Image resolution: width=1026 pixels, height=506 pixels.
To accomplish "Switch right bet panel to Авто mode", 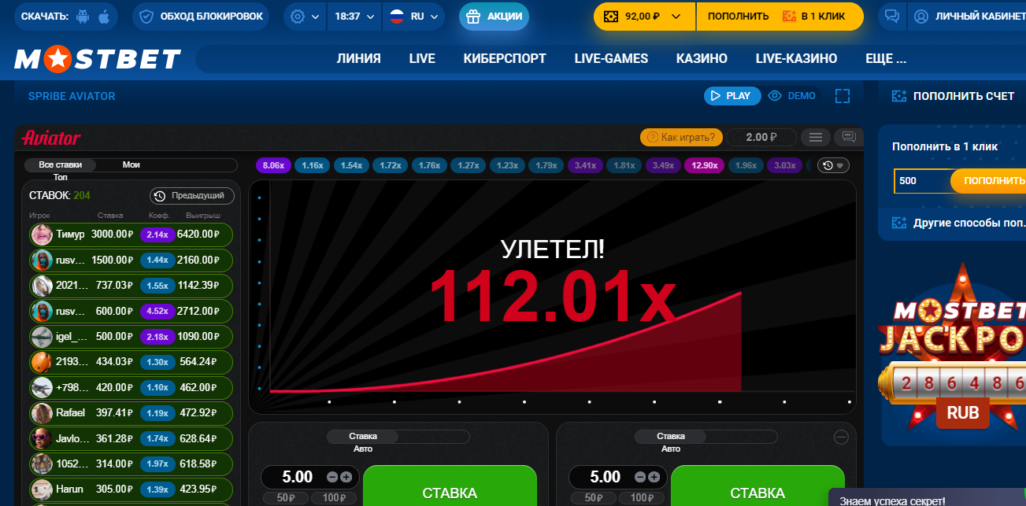I will tap(671, 449).
